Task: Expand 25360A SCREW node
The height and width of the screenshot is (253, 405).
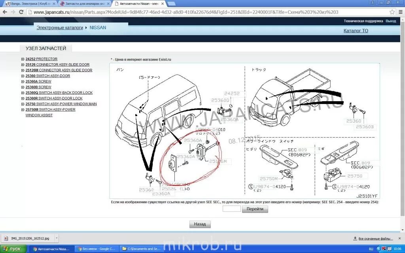Action: (23, 81)
